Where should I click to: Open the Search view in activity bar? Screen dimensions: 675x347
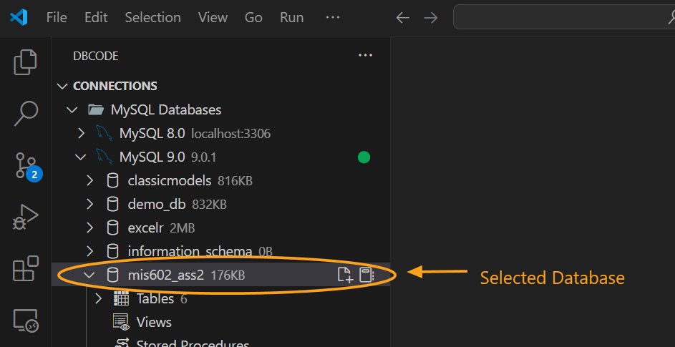(26, 114)
